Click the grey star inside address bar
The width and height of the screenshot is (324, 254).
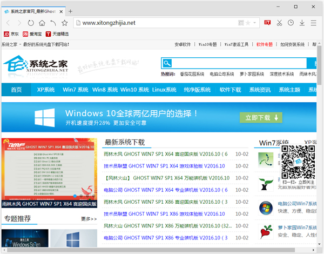248,23
